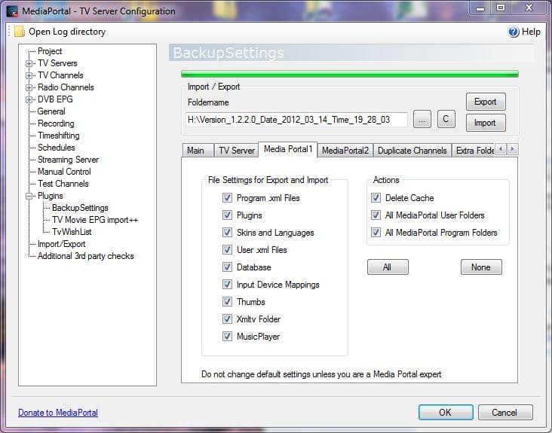Click the browse folder '...' button

422,120
